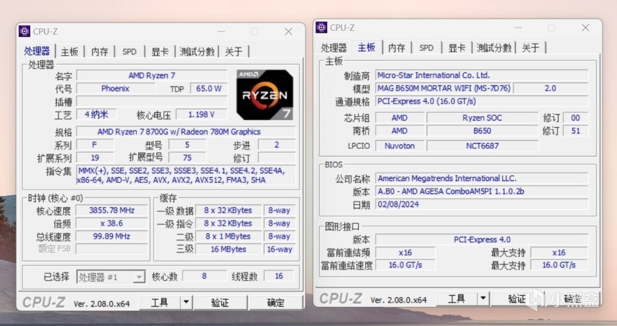The image size is (617, 326).
Task: Click the x 38.6 multiplier value
Action: pos(112,223)
